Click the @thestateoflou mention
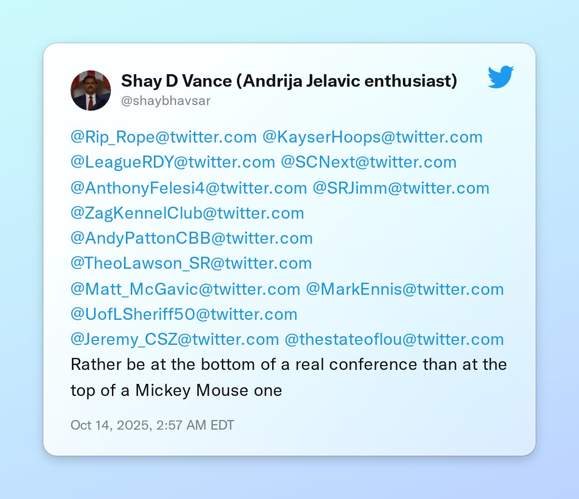The height and width of the screenshot is (499, 579). (394, 340)
